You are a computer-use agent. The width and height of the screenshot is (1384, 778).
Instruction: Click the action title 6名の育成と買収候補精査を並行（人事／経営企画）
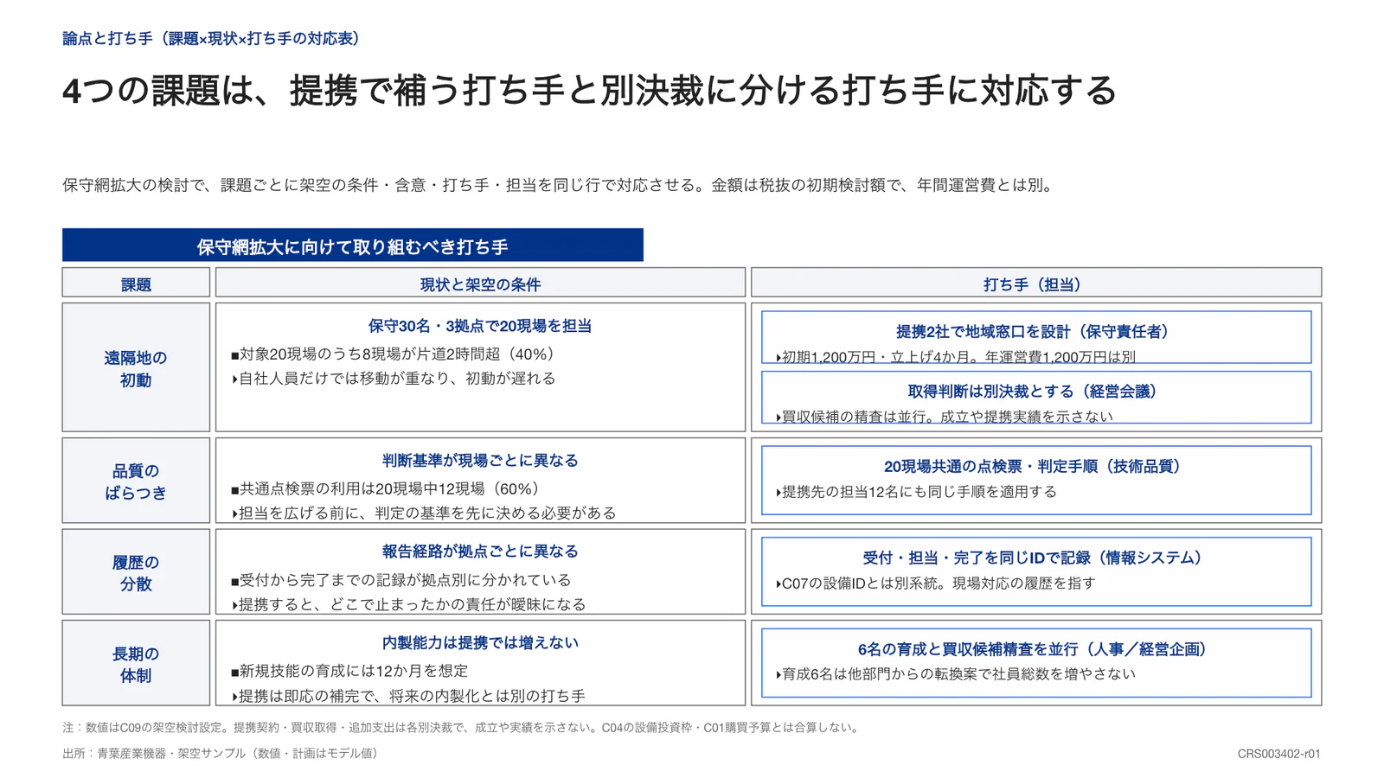click(1036, 649)
